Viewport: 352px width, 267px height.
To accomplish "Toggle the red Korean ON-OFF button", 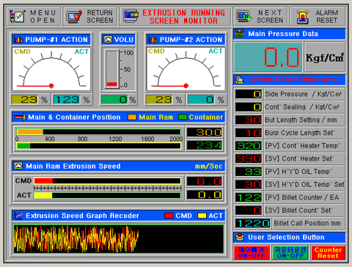I will click(252, 253).
